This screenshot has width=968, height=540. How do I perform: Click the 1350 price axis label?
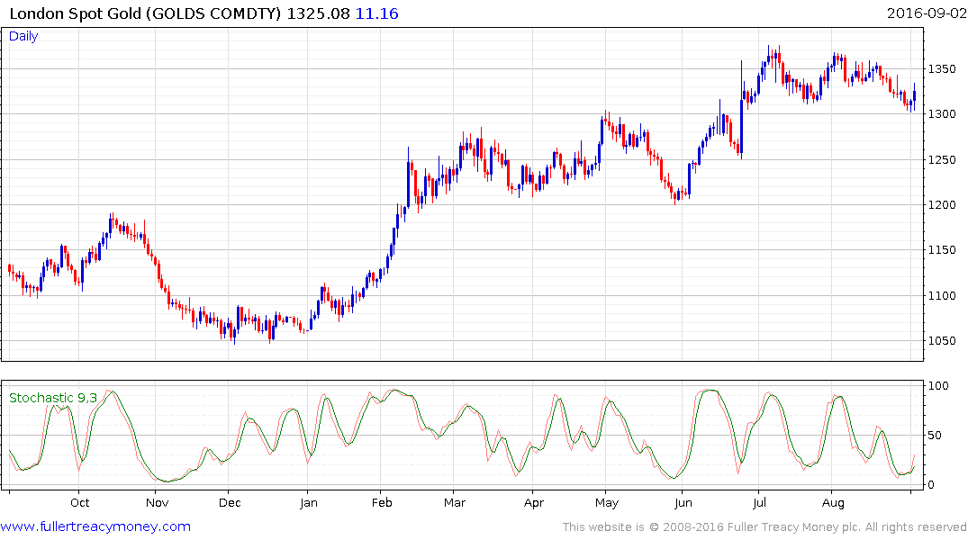click(x=942, y=69)
